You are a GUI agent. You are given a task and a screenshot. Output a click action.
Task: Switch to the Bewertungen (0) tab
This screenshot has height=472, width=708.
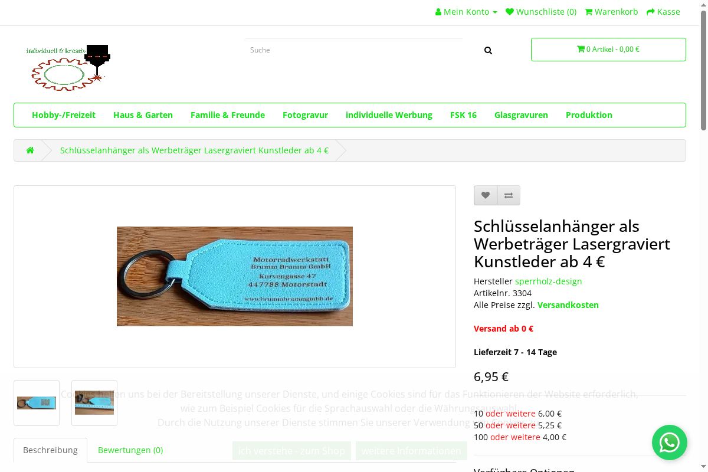click(x=130, y=450)
